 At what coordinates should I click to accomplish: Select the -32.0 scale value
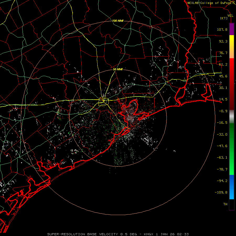(x=222, y=135)
